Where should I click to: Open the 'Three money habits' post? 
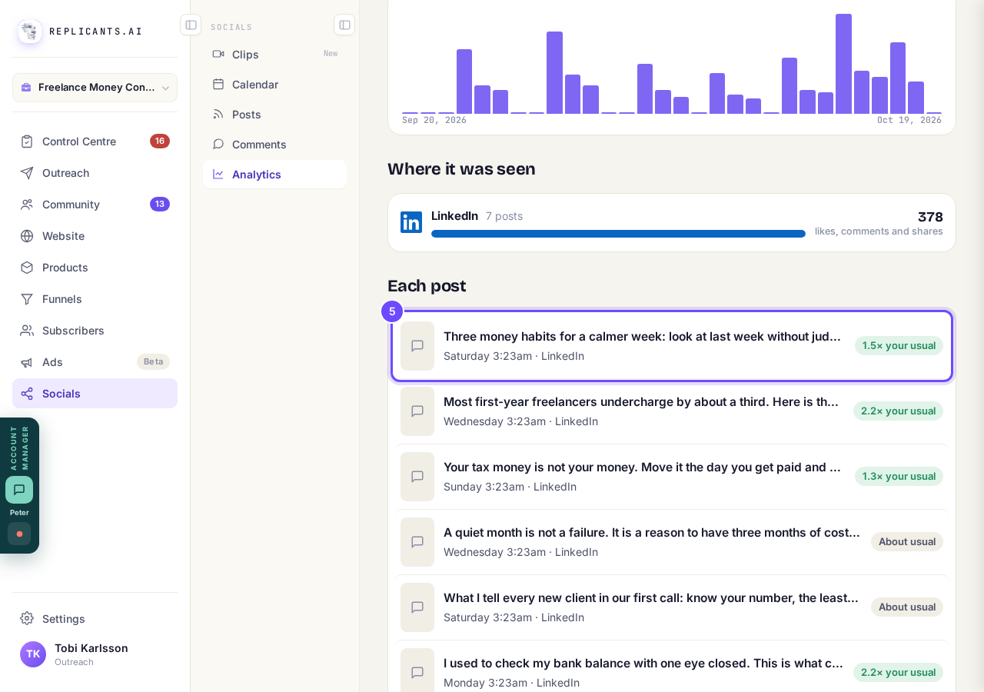point(672,346)
